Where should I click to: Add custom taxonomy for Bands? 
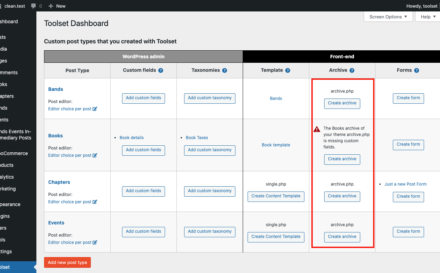pyautogui.click(x=210, y=98)
